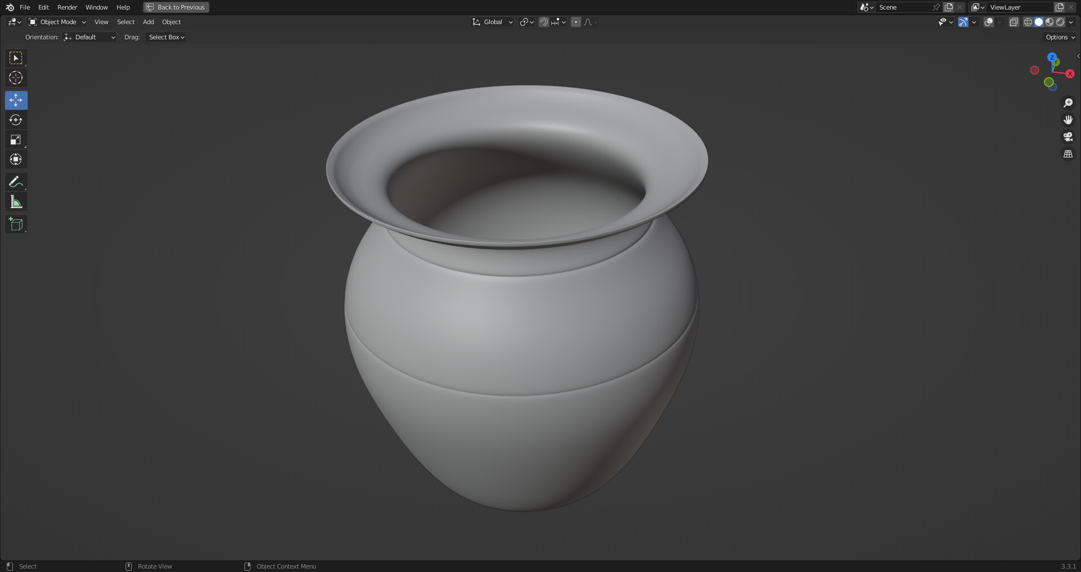Click the Scene name input field
1081x572 pixels.
coord(901,7)
